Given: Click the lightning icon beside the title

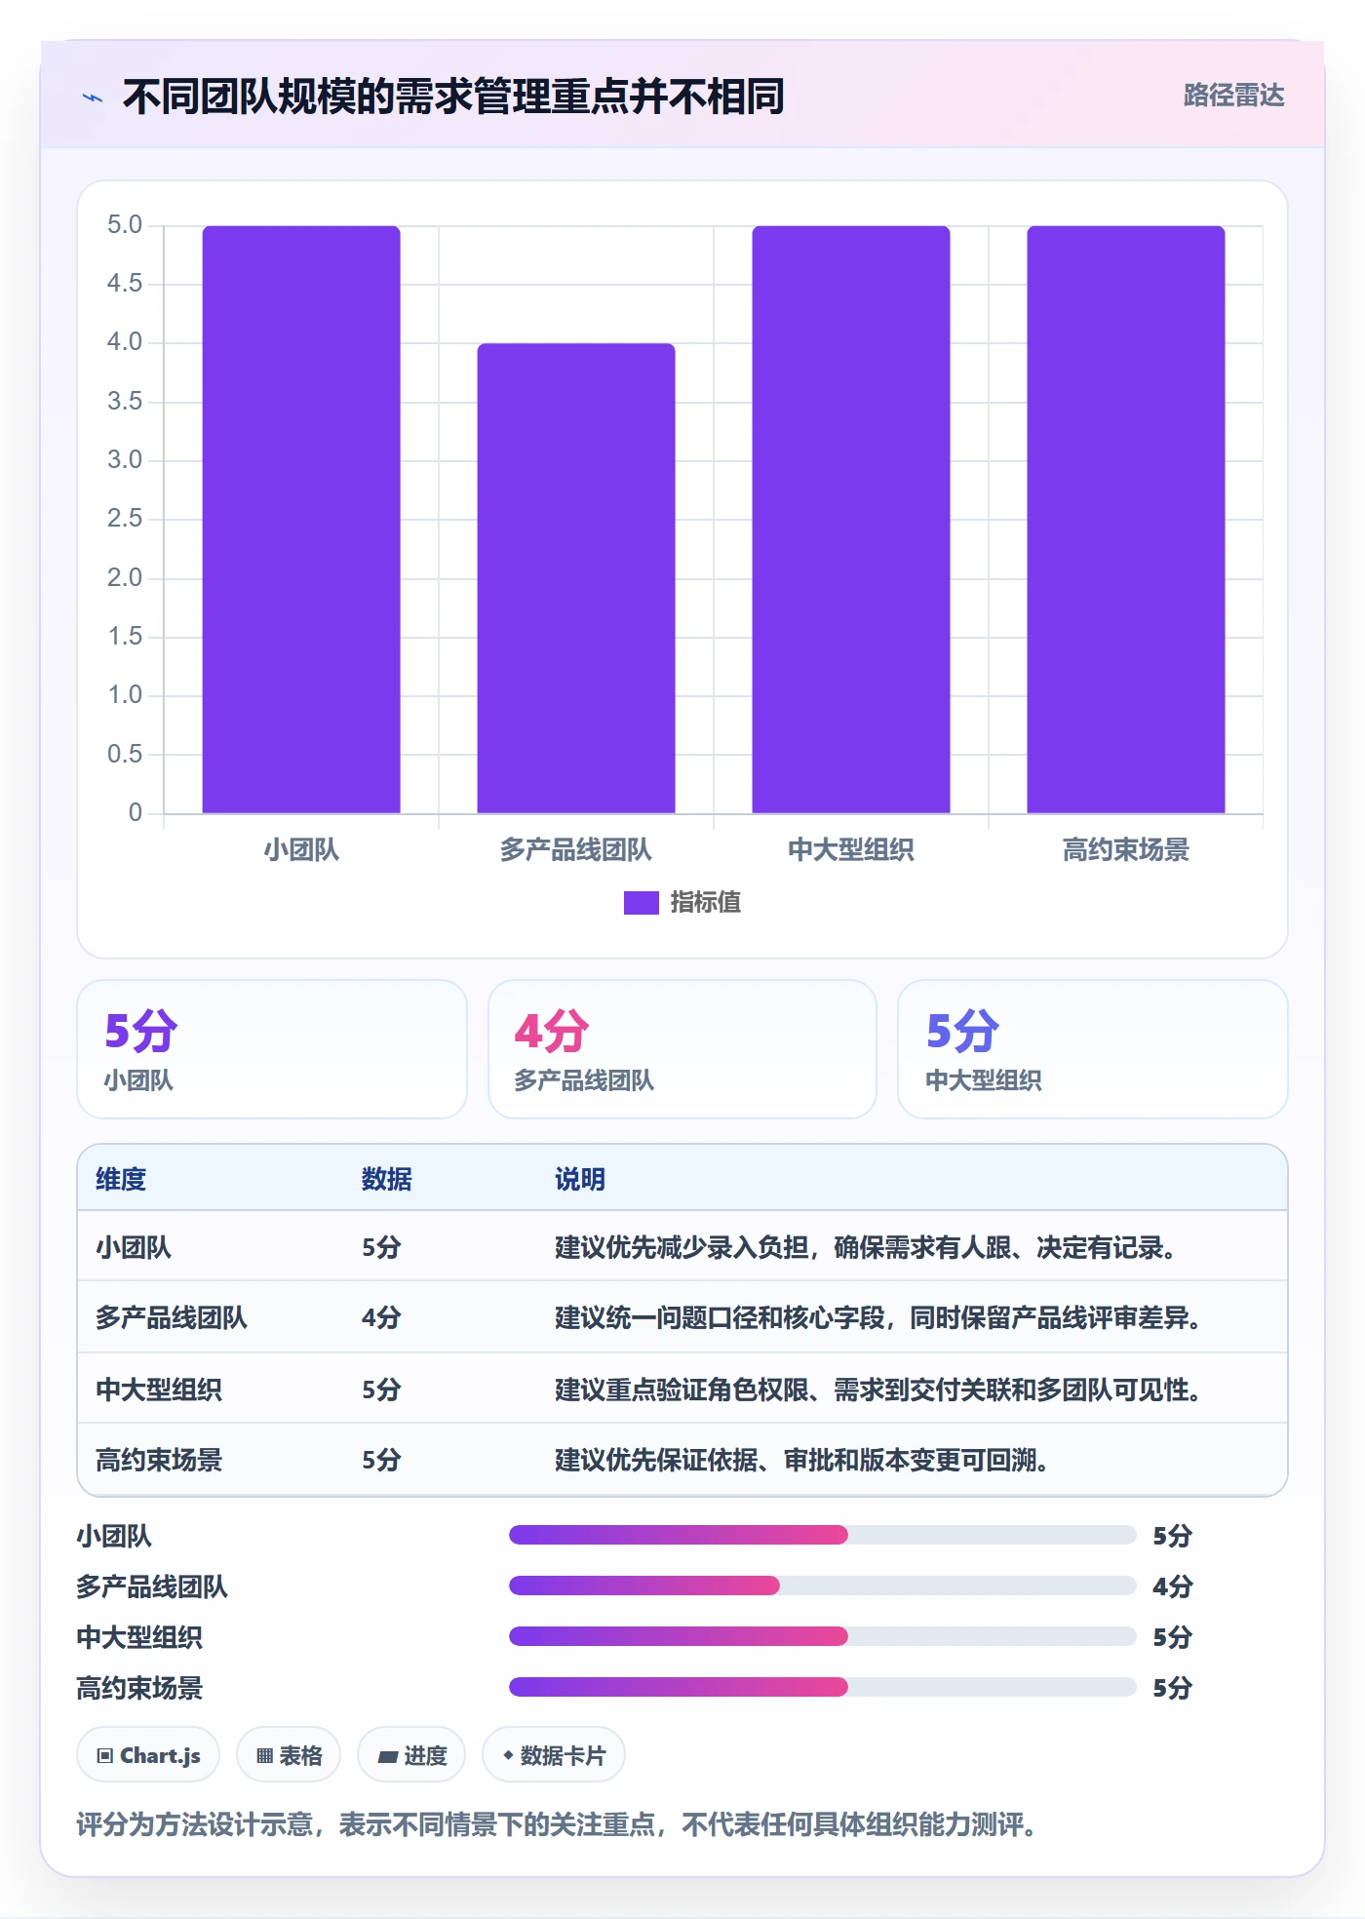Looking at the screenshot, I should [x=93, y=98].
